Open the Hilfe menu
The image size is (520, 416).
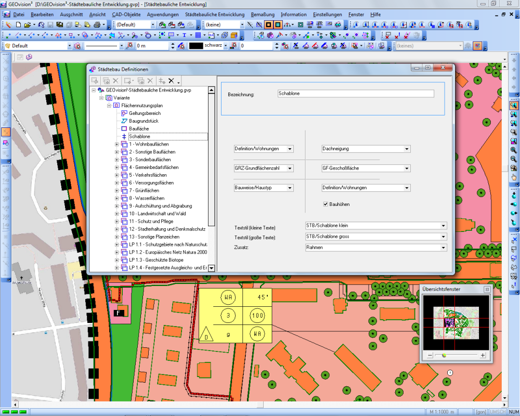tap(375, 15)
